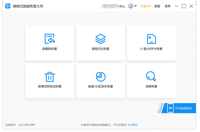The image size is (200, 132).
Task: Open U盘/内存卡恢复 via the SD card icon
Action: coord(151,39)
